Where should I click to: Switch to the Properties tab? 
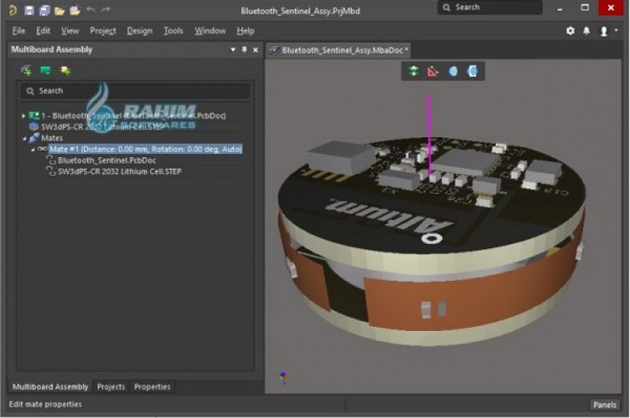[x=152, y=386]
